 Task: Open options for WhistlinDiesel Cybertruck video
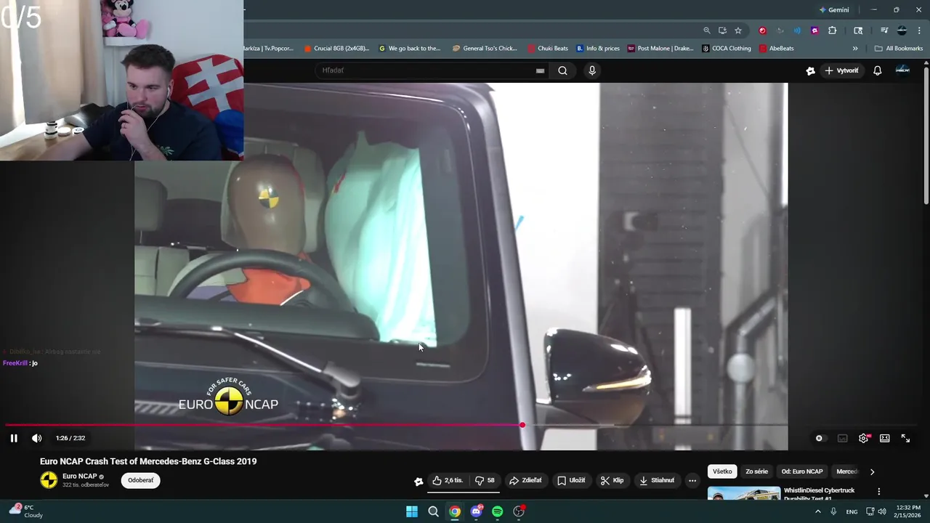click(878, 492)
